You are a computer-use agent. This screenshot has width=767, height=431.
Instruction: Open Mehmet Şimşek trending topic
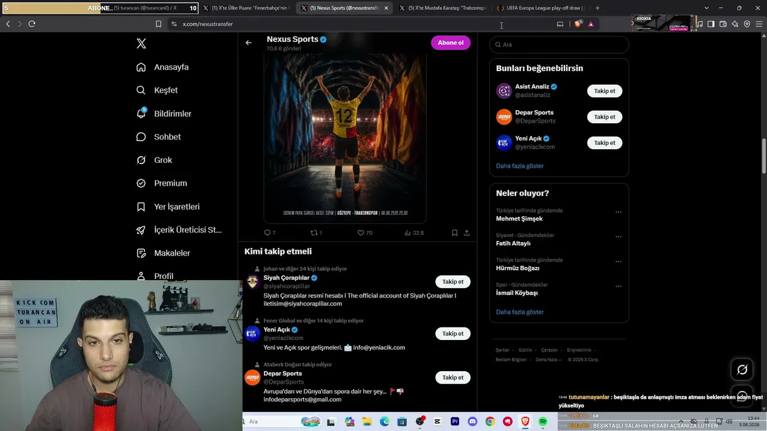point(520,218)
